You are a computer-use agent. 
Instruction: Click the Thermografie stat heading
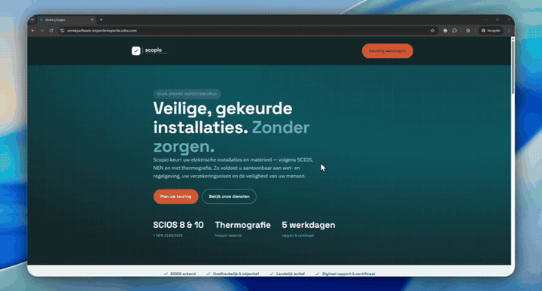click(x=242, y=225)
